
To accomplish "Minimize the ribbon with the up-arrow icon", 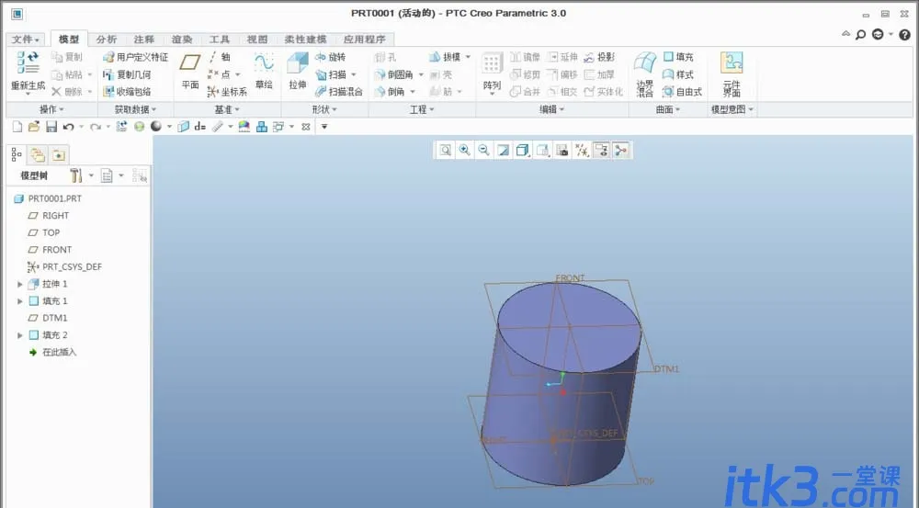I will pos(845,34).
